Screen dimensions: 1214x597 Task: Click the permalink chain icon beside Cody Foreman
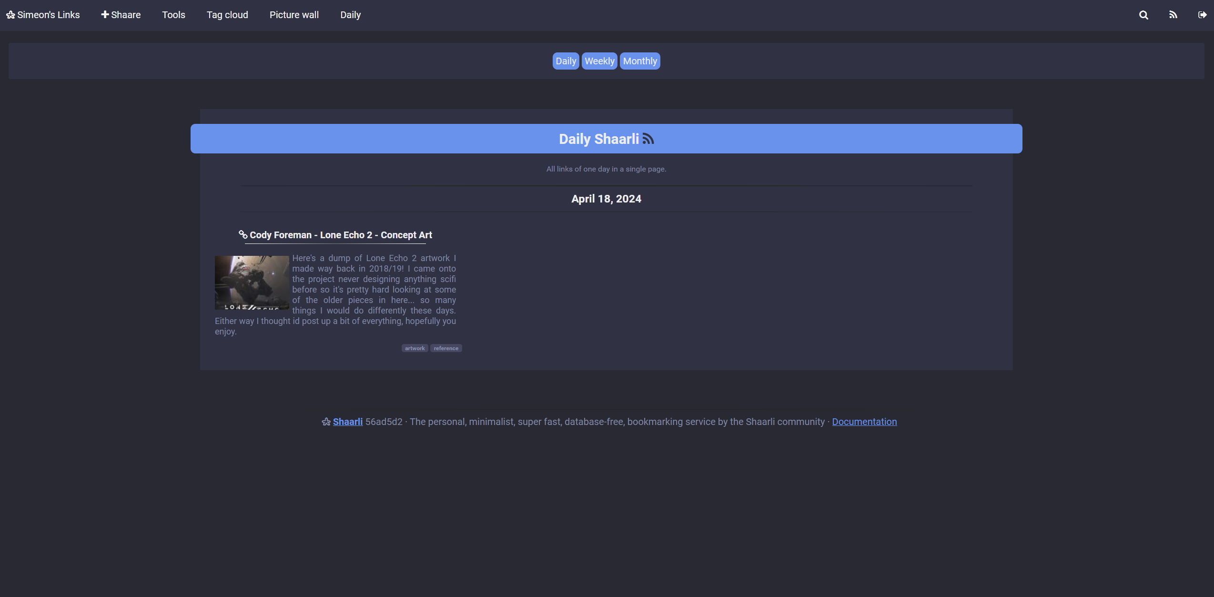point(243,234)
